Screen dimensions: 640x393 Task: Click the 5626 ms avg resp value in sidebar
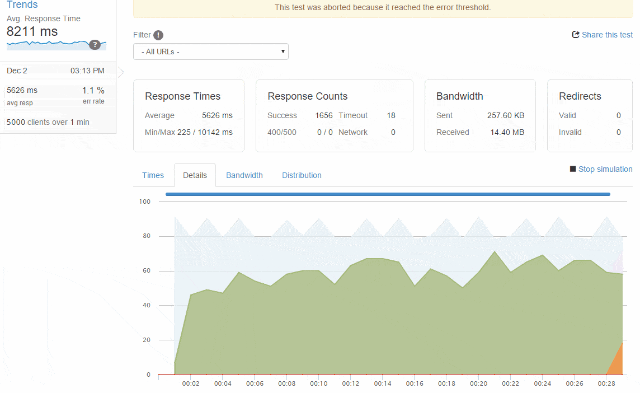pyautogui.click(x=22, y=90)
